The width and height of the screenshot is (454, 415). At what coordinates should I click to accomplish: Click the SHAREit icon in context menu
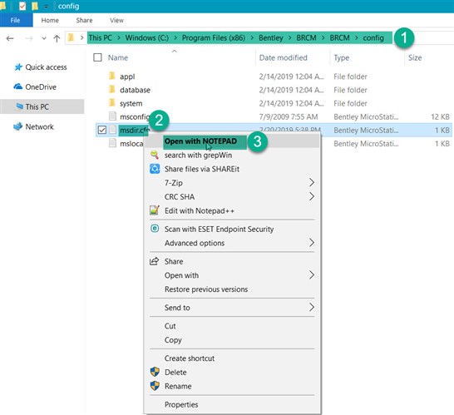click(155, 169)
